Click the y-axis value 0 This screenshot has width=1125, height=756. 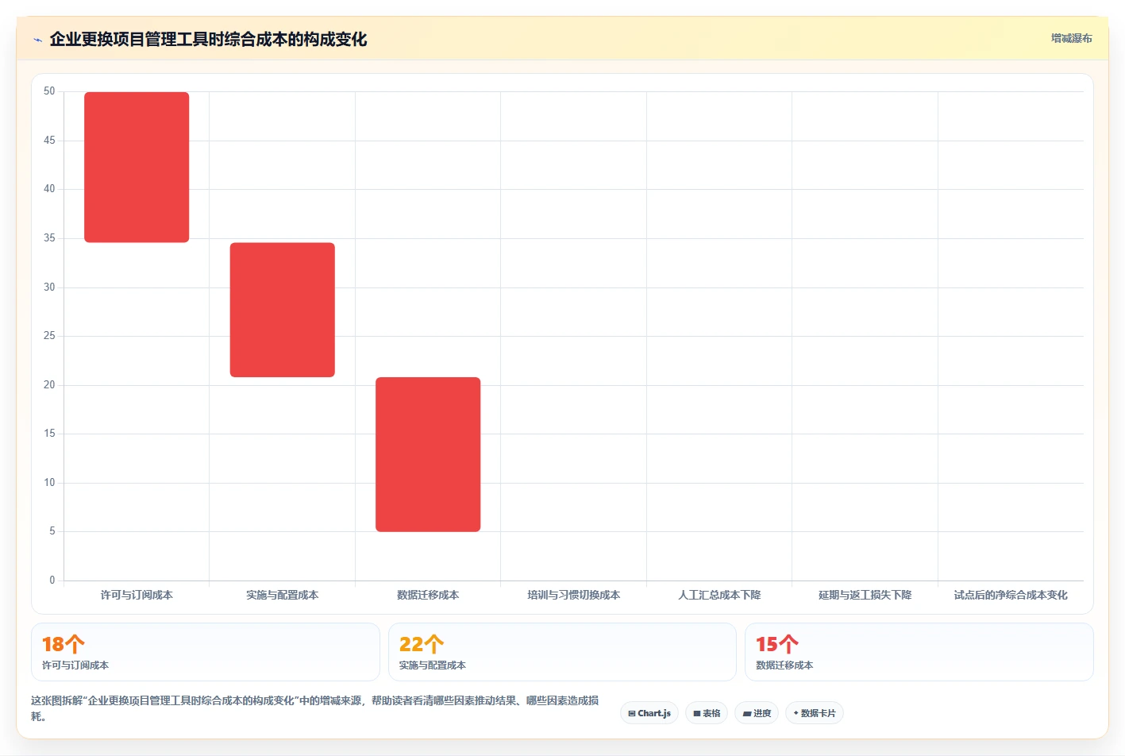pyautogui.click(x=52, y=580)
